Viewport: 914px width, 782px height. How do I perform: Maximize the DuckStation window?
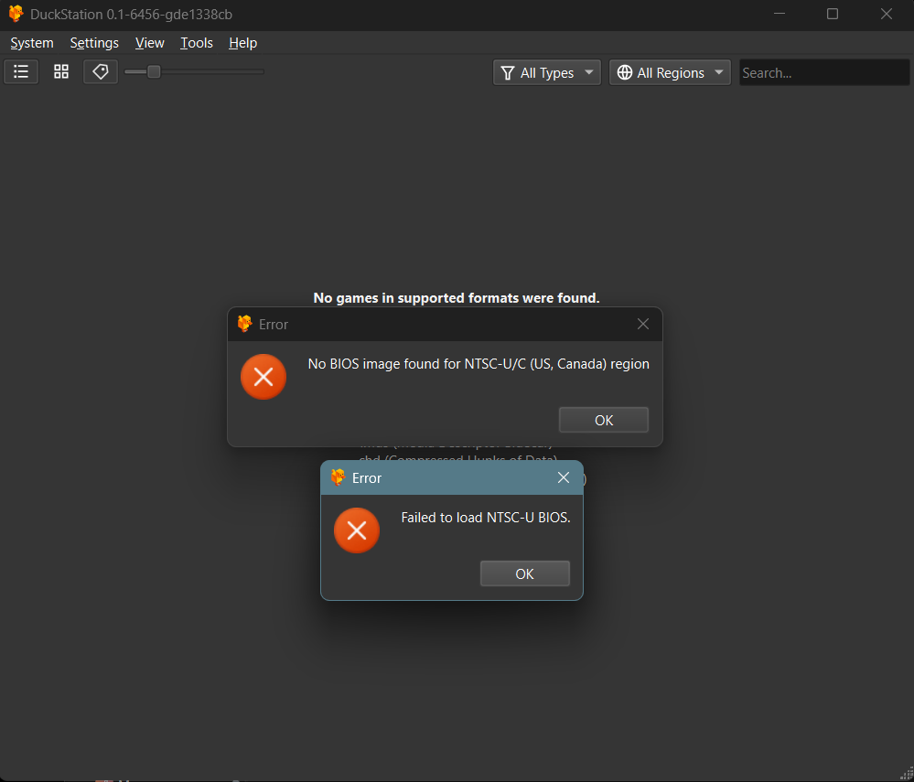(833, 14)
